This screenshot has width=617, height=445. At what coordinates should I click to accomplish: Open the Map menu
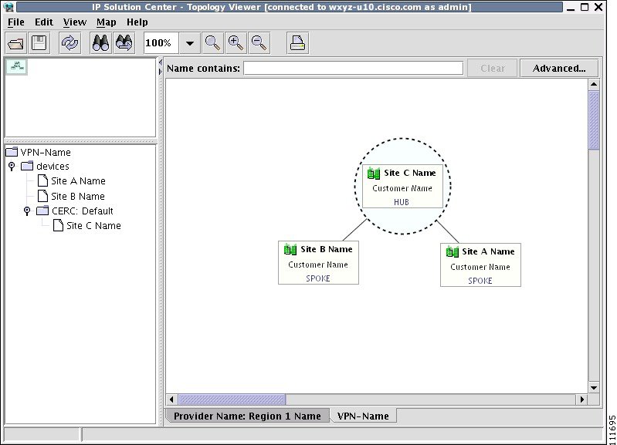click(107, 22)
